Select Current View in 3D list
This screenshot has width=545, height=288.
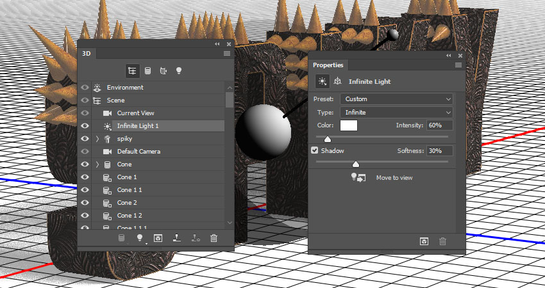[x=158, y=113]
